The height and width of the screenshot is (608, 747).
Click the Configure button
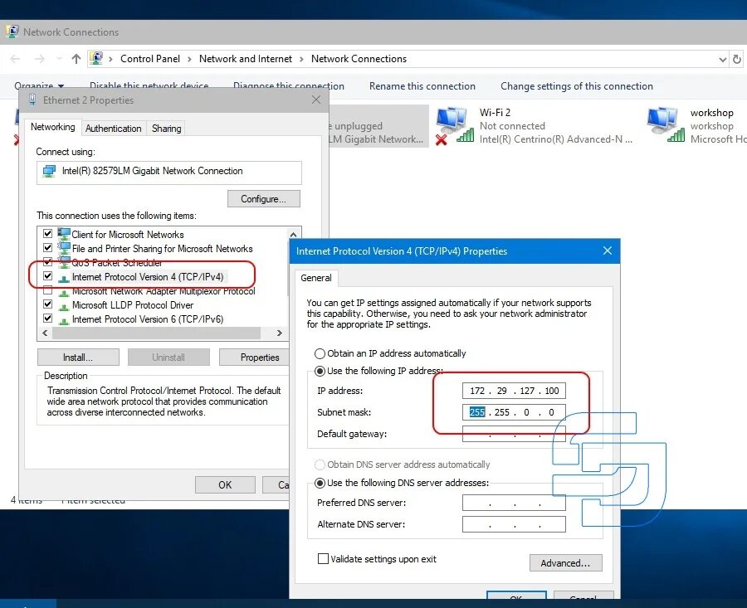pos(263,198)
